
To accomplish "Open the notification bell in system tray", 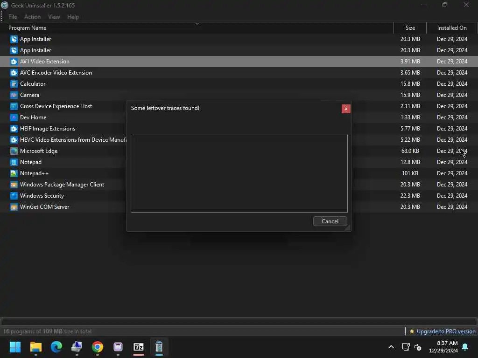I will pos(465,347).
